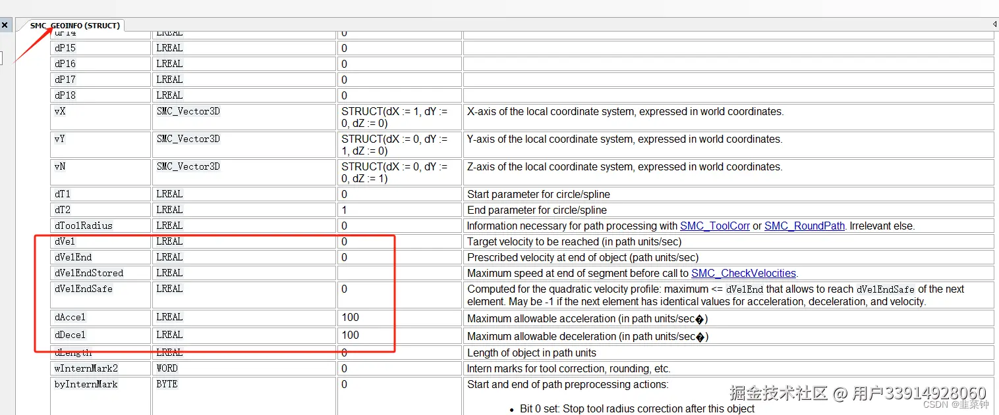Image resolution: width=999 pixels, height=415 pixels.
Task: Click the tab scroll arrow at top right
Action: (x=995, y=24)
